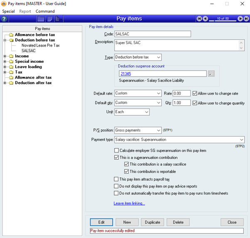Click the Tax folder icon in tree
Image resolution: width=250 pixels, height=238 pixels.
point(10,72)
